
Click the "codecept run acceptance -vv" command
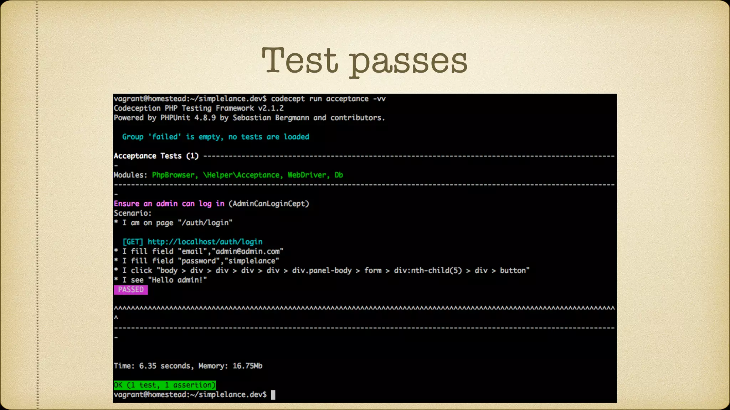(328, 99)
